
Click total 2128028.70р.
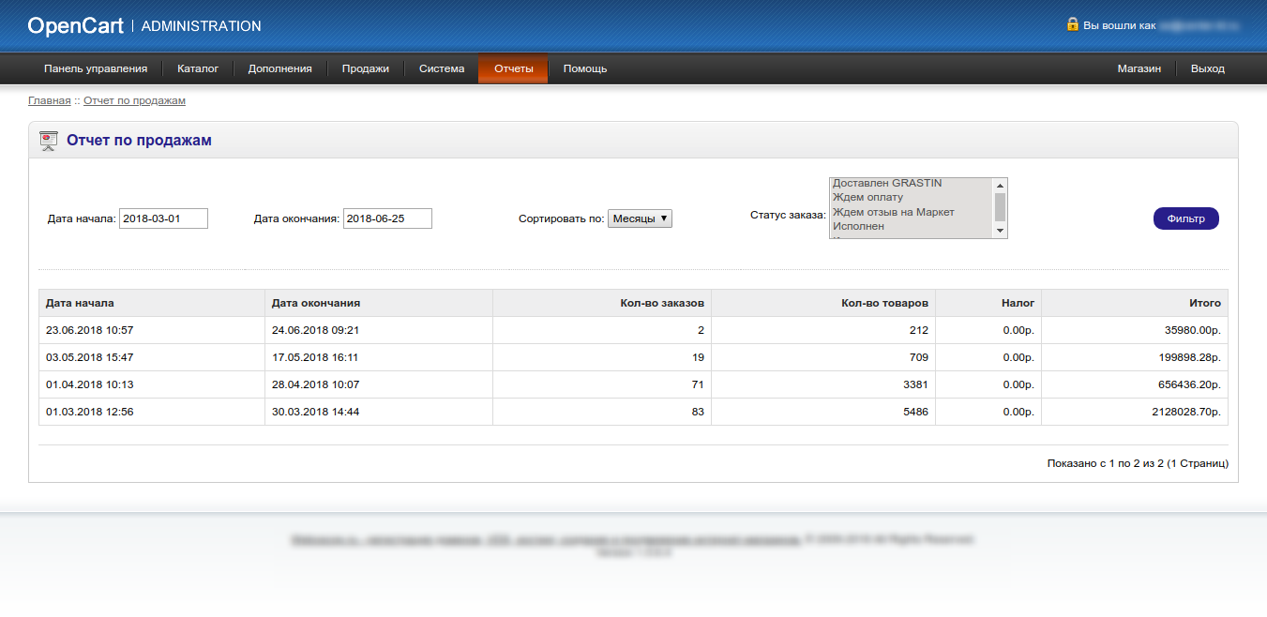pyautogui.click(x=1186, y=412)
